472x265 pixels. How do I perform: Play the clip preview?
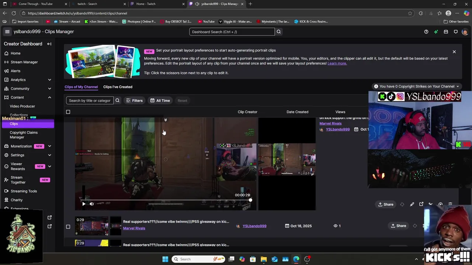tap(84, 204)
